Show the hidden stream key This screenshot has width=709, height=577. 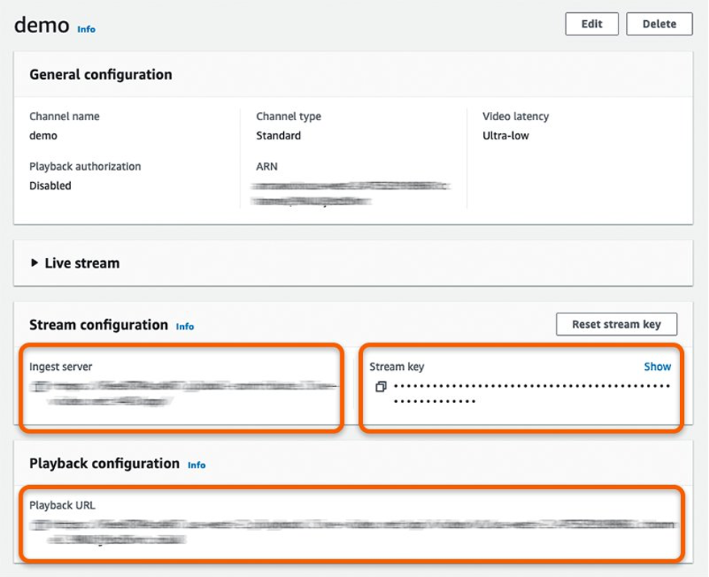tap(657, 367)
